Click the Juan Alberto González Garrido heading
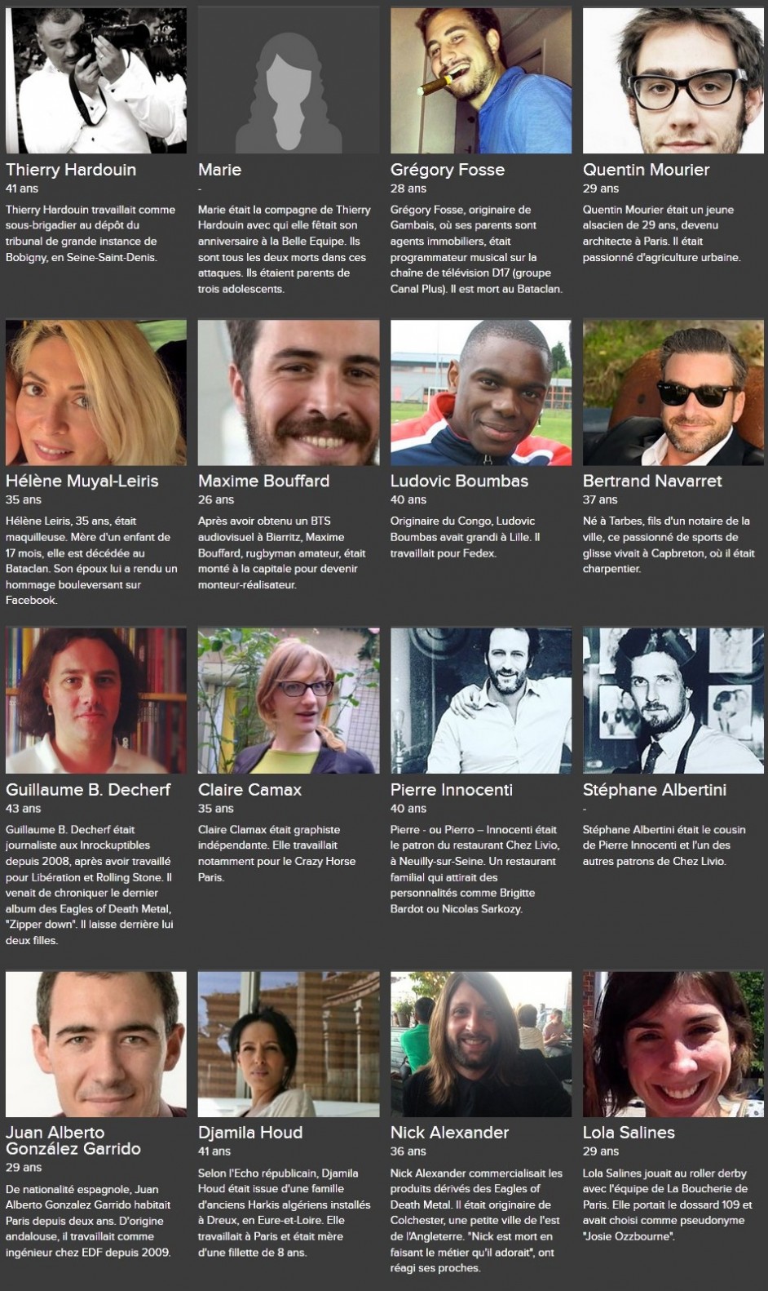768x1291 pixels. point(73,1140)
